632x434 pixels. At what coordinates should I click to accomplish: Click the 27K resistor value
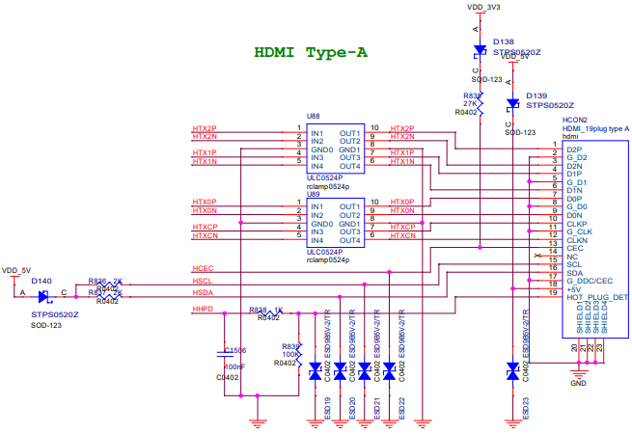(x=470, y=103)
